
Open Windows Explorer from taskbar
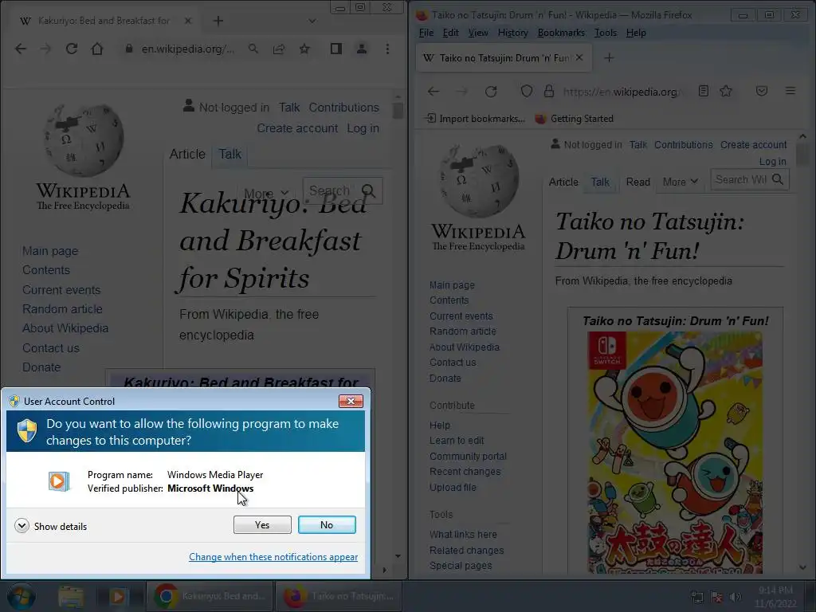coord(71,596)
